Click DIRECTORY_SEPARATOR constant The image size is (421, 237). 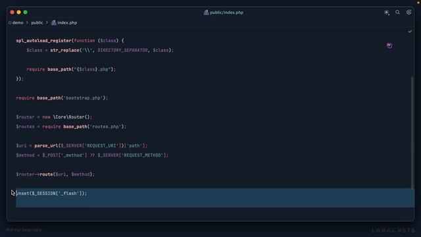[122, 50]
